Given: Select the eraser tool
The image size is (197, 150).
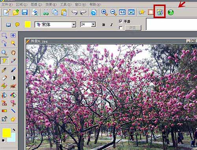Looking at the screenshot, I should coord(4,78).
